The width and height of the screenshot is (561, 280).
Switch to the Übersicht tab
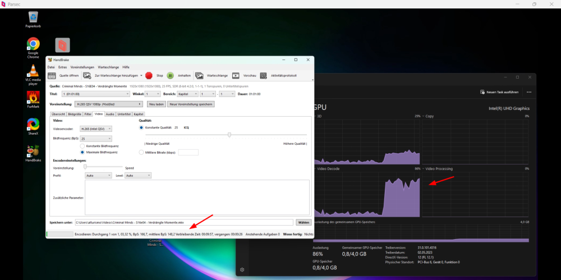58,114
